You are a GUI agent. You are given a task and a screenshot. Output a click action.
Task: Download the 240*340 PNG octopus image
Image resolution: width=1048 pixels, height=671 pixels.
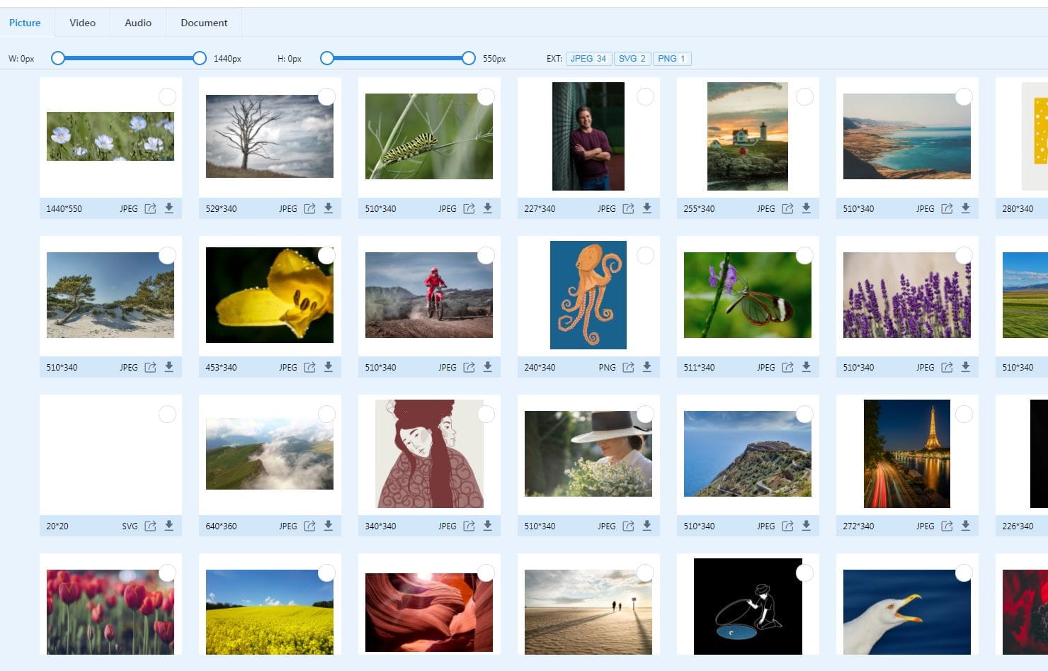click(x=647, y=367)
